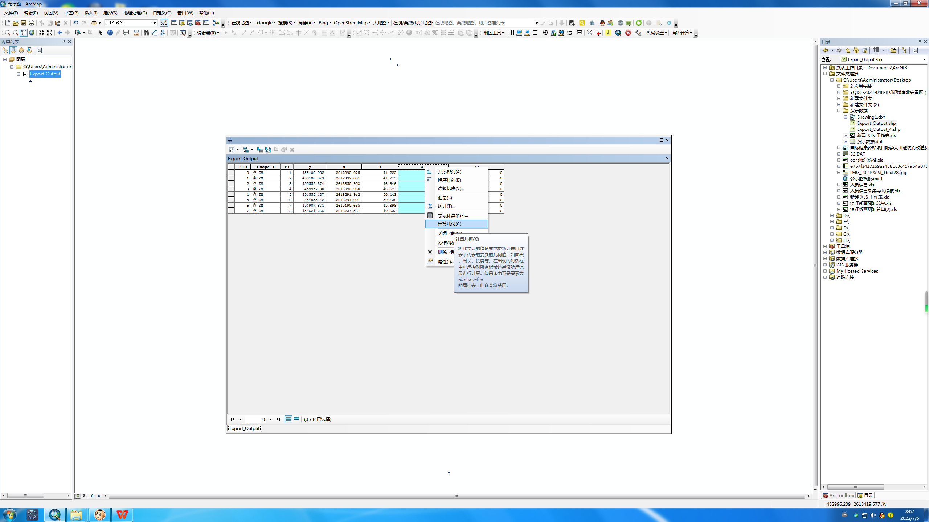This screenshot has height=522, width=929.
Task: Click Select By Attributes in table toolbar
Action: [260, 149]
